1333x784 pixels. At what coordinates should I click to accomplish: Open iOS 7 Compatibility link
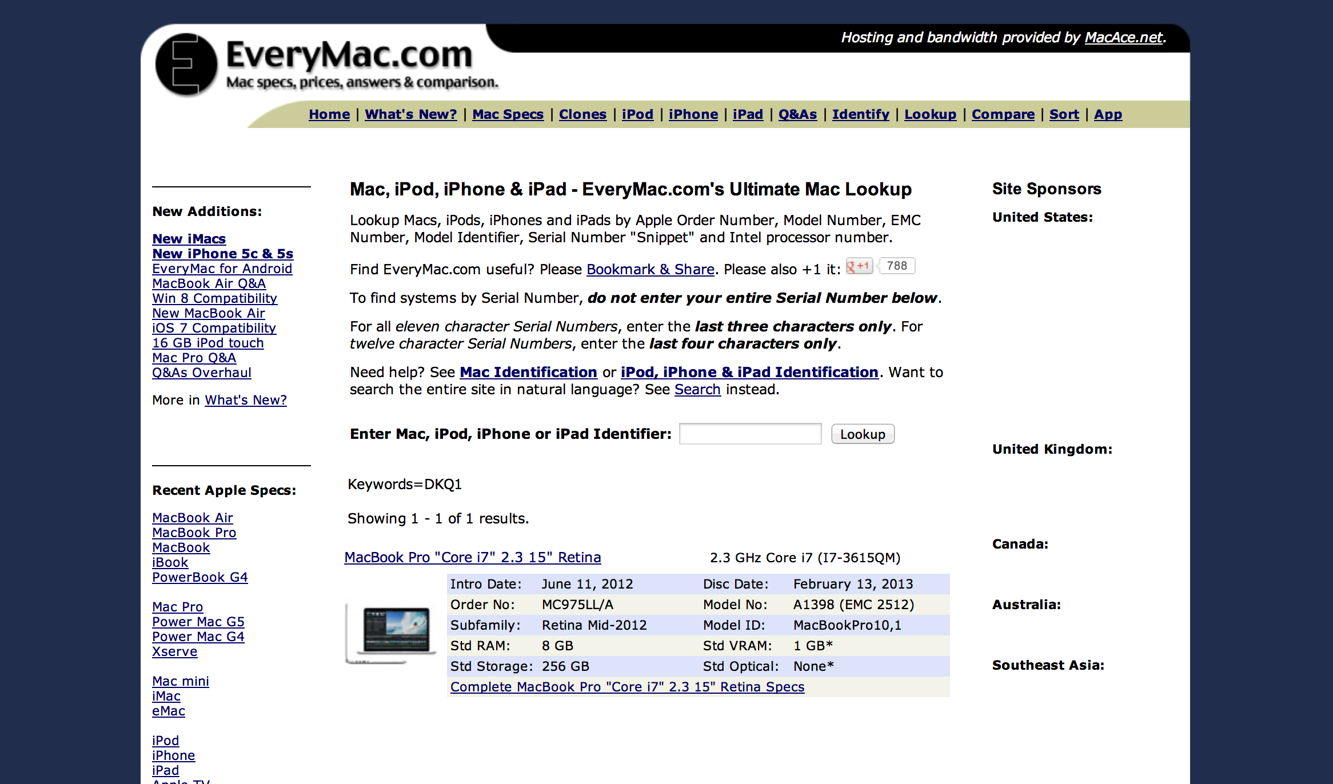pyautogui.click(x=214, y=328)
